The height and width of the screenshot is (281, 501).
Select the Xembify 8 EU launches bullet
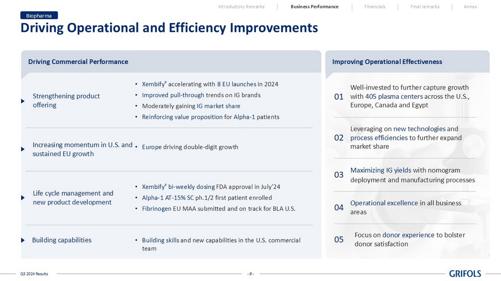pos(207,84)
